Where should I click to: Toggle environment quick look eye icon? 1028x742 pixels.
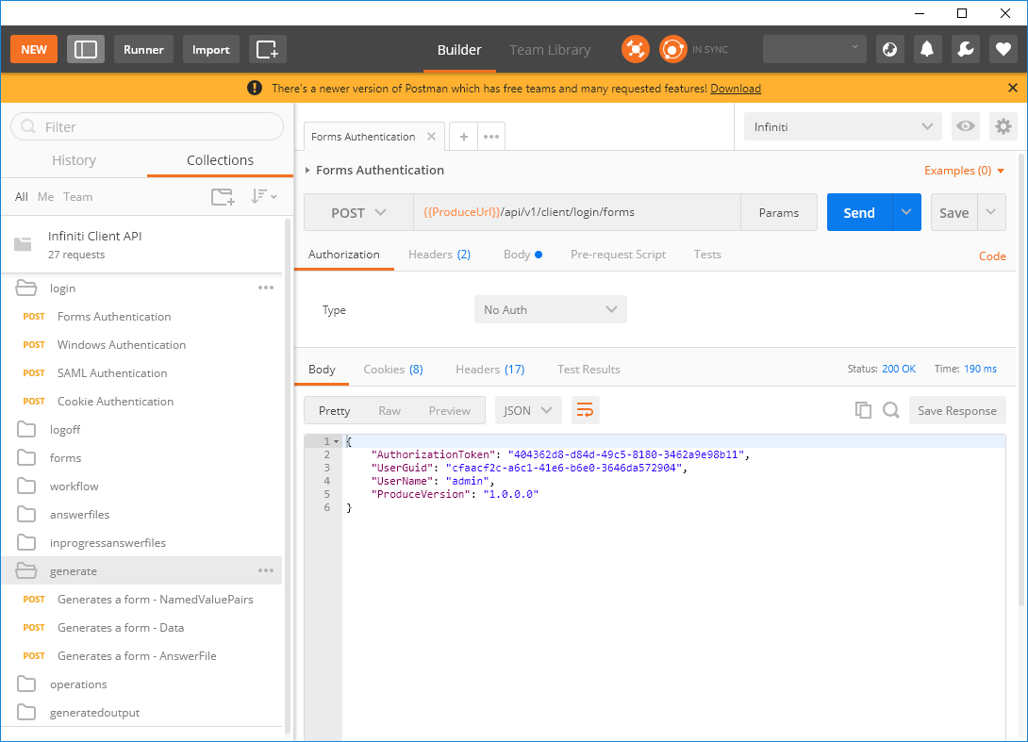point(965,126)
